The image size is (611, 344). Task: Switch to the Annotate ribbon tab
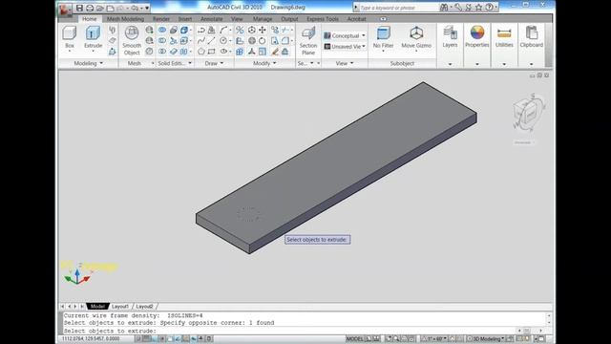tap(212, 19)
